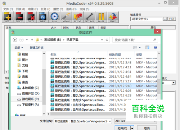Open the 选项 (O) menu

[x=71, y=9]
